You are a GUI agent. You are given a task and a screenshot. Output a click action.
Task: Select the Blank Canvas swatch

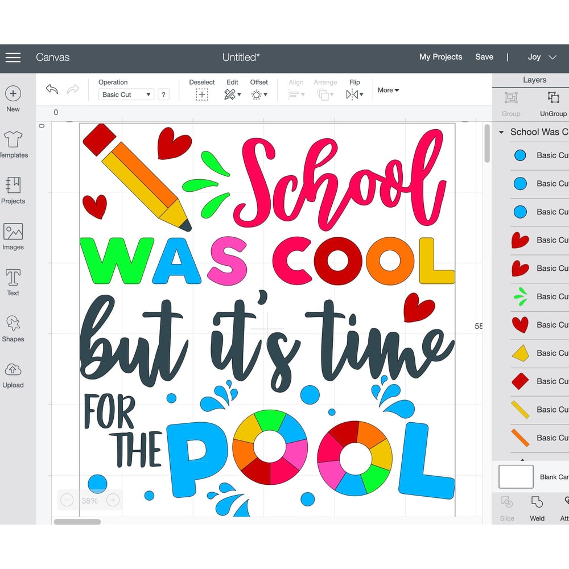515,477
